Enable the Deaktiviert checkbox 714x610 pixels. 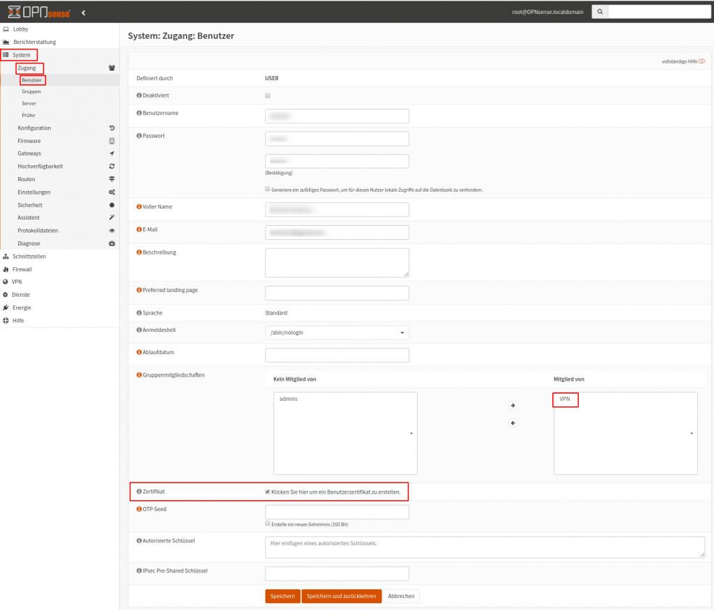click(x=267, y=96)
